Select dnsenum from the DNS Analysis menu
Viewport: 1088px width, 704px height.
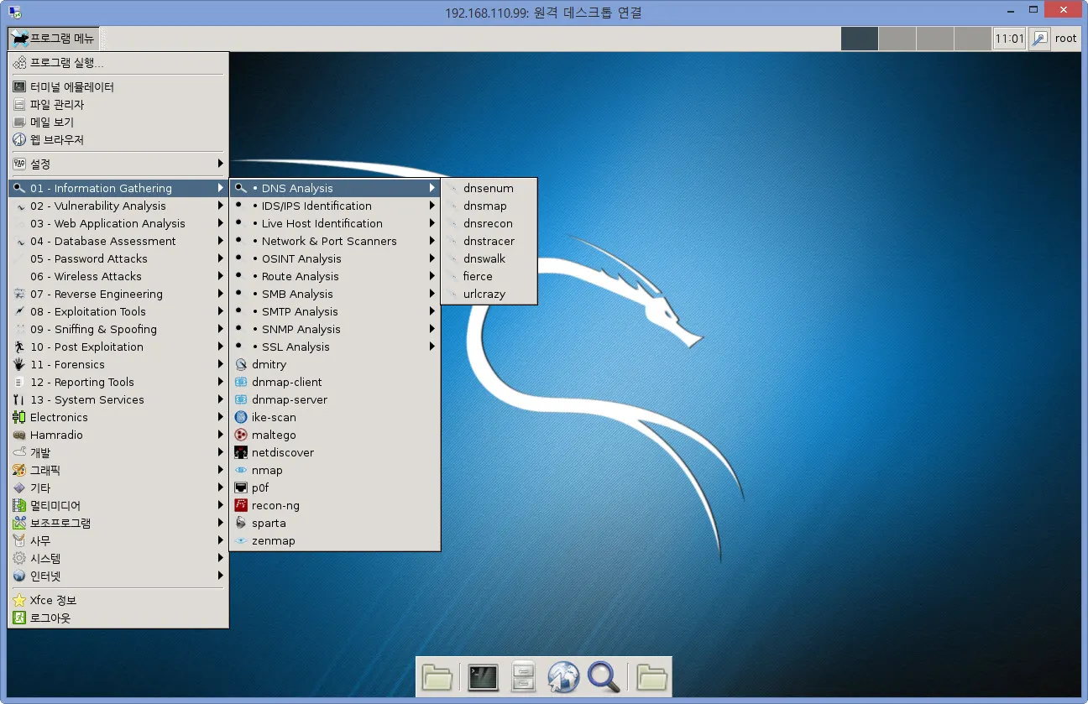488,188
